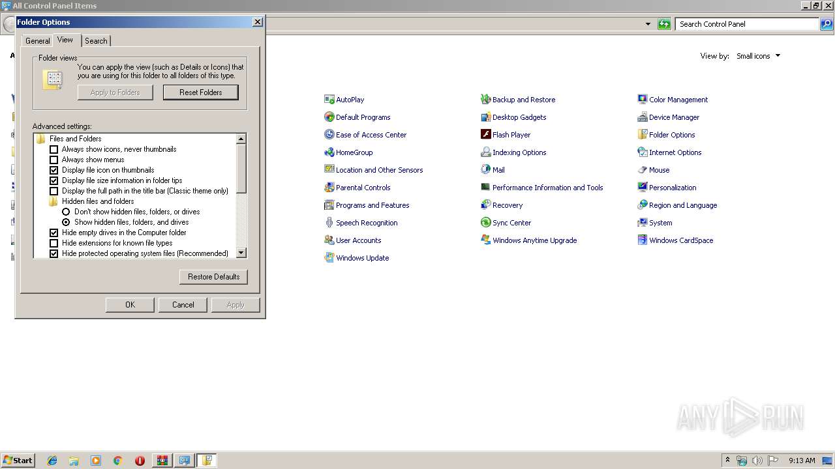Open the Sync Center icon
Image resolution: width=835 pixels, height=469 pixels.
(506, 223)
